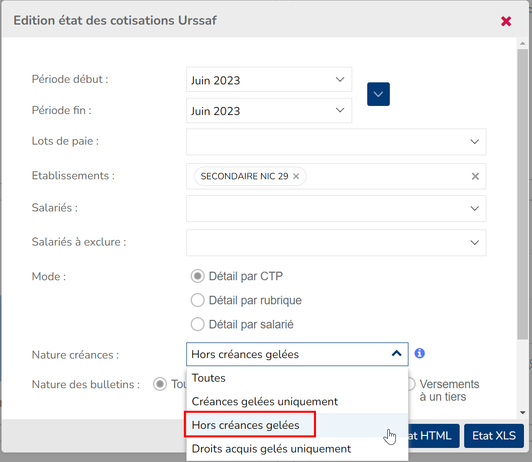Close the Edition état des cotisations dialog
This screenshot has height=462, width=532.
tap(506, 21)
